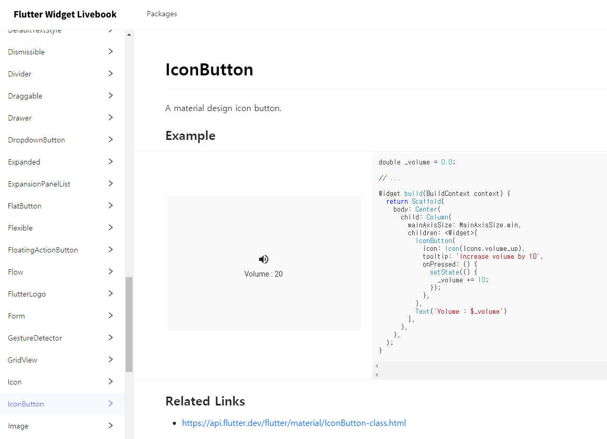Expand the Flexible chevron arrow
The image size is (607, 439).
pyautogui.click(x=111, y=228)
